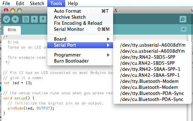This screenshot has width=193, height=121.
Task: Click the red close window button
Action: click(x=6, y=10)
